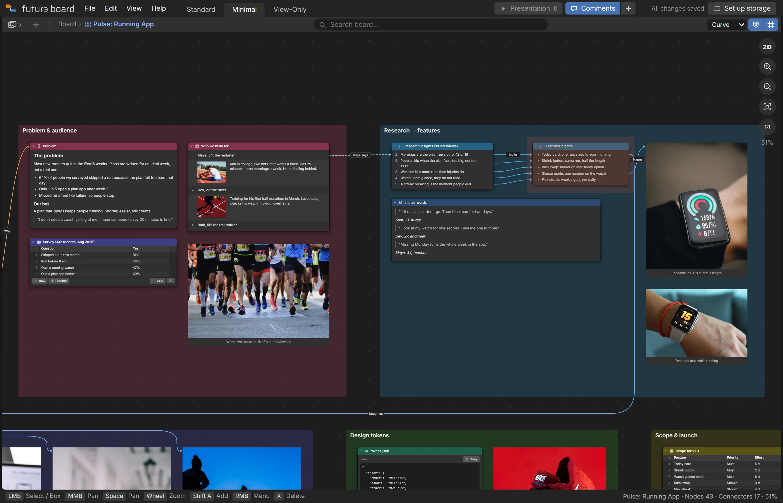Click the CSV export button
The height and width of the screenshot is (503, 783).
click(158, 281)
